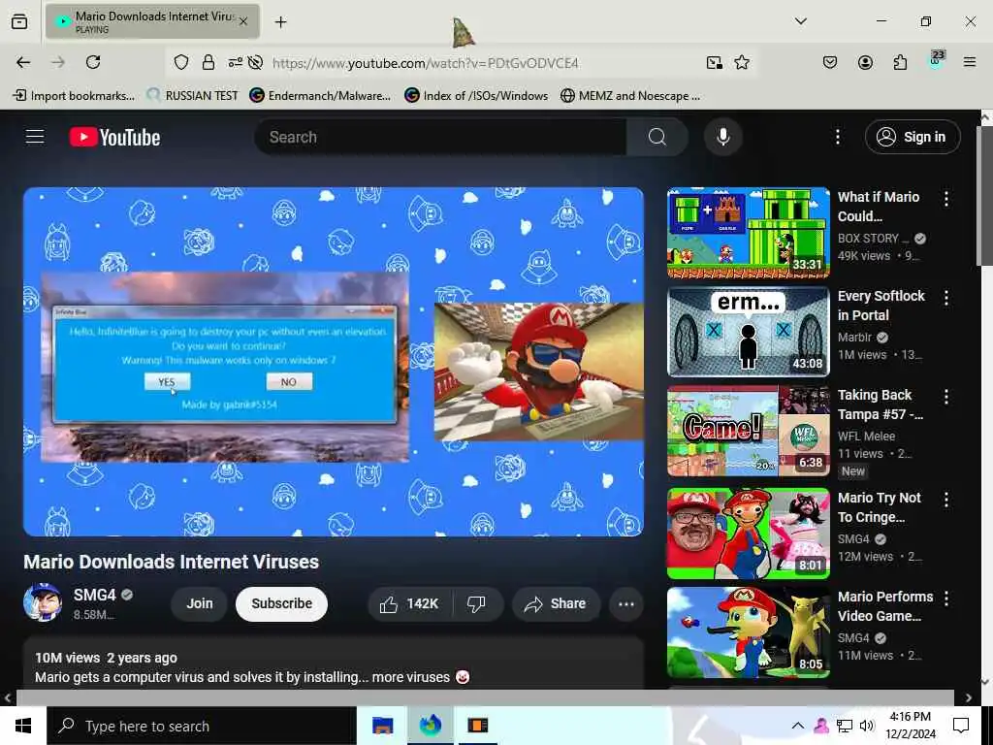Start voice search with the microphone icon

pyautogui.click(x=722, y=137)
